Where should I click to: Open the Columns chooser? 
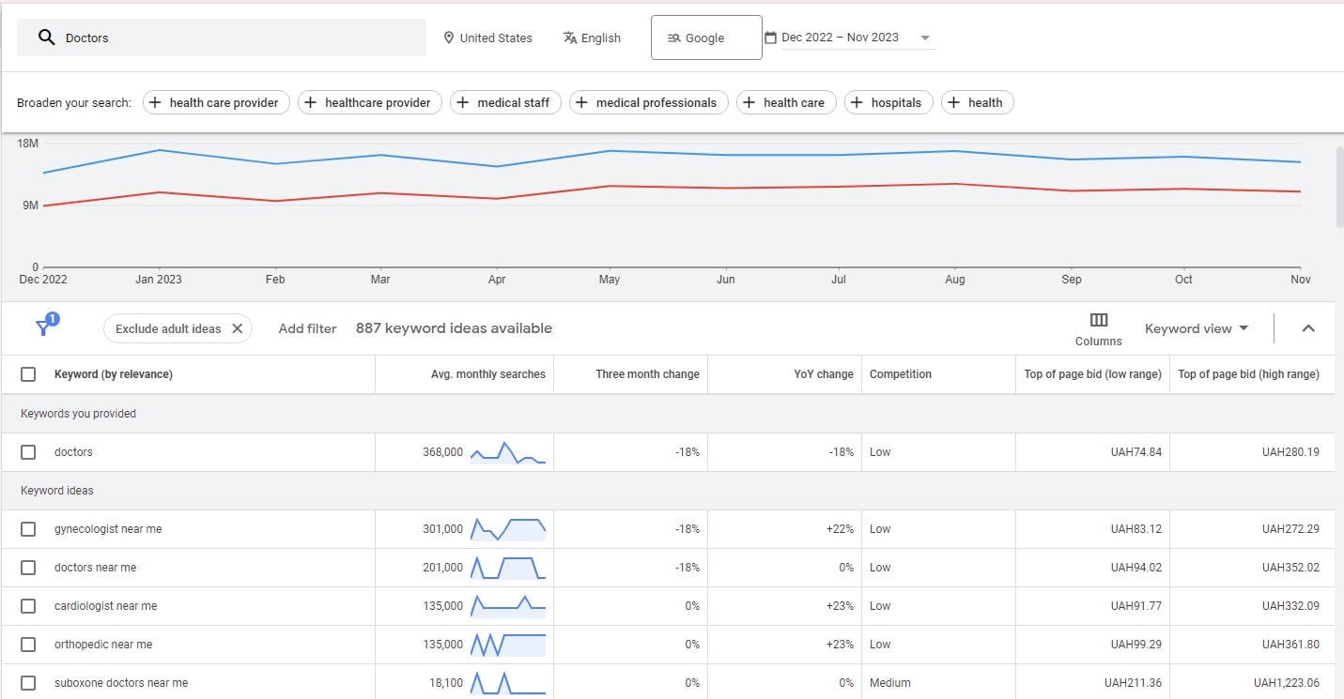pyautogui.click(x=1099, y=329)
